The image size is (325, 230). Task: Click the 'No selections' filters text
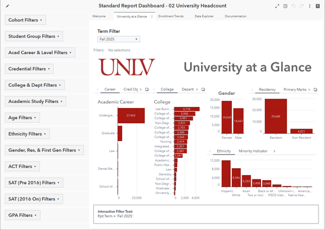tap(119, 50)
